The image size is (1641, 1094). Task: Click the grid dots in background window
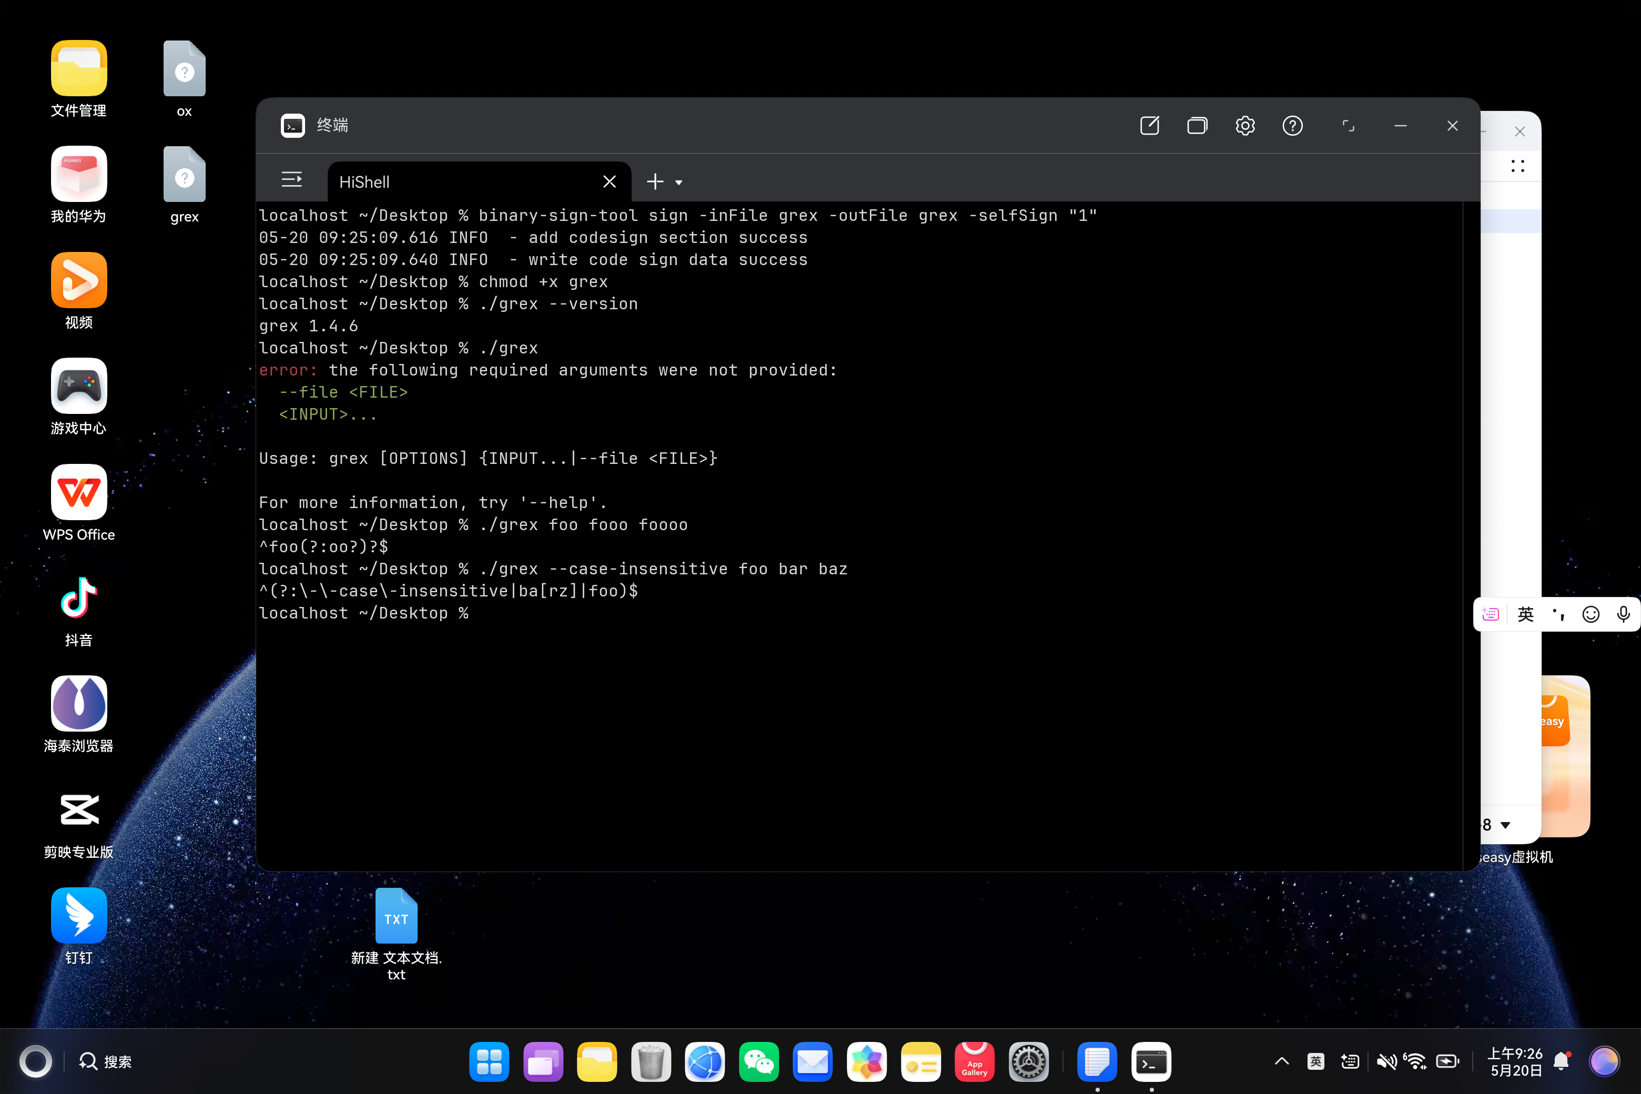tap(1517, 166)
